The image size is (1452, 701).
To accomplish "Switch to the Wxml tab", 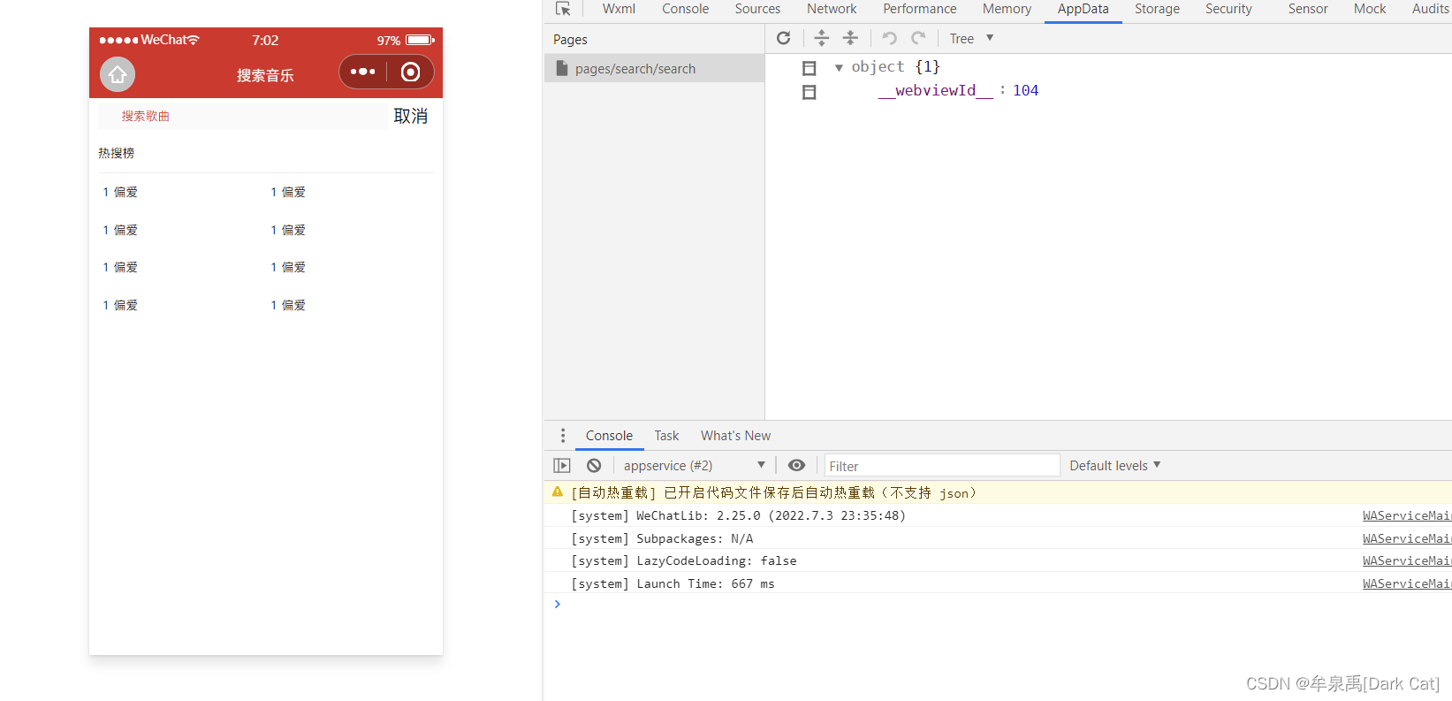I will point(619,9).
